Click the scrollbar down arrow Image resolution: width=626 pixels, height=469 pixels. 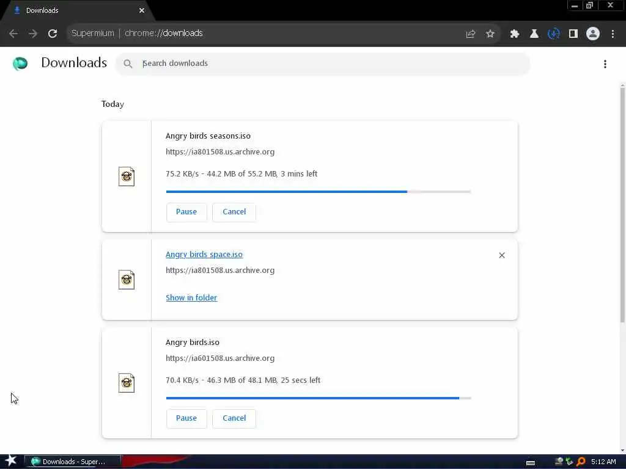(x=622, y=451)
